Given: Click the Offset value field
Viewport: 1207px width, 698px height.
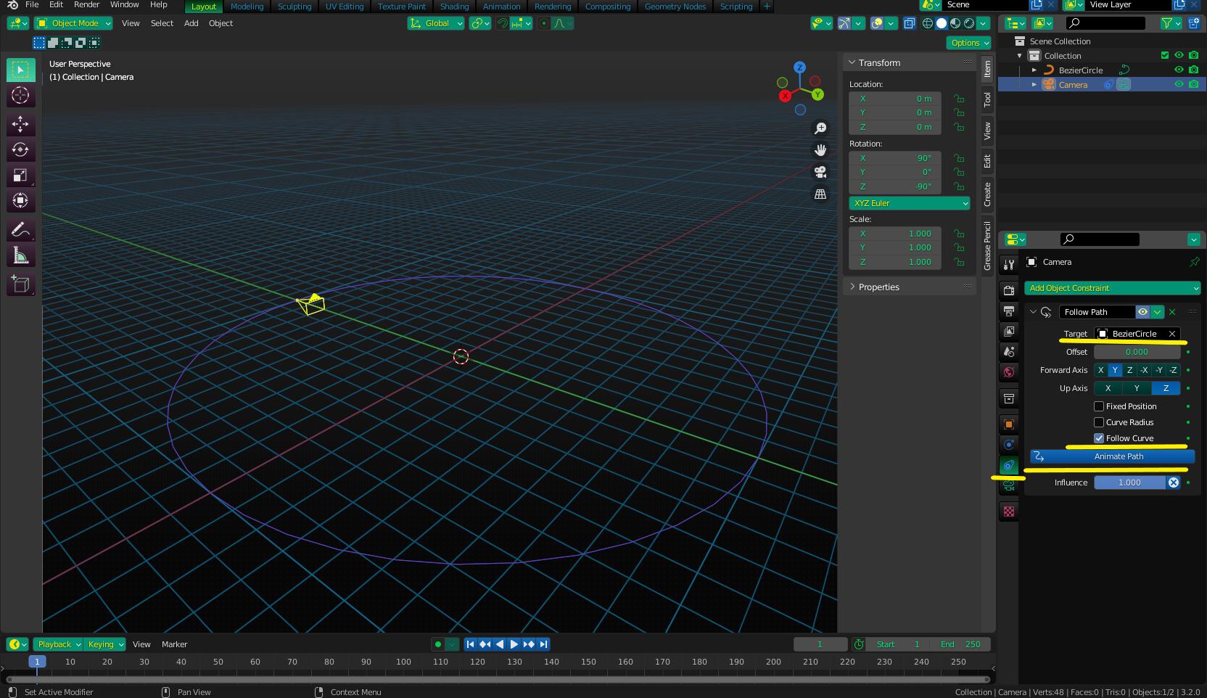Looking at the screenshot, I should click(x=1137, y=352).
